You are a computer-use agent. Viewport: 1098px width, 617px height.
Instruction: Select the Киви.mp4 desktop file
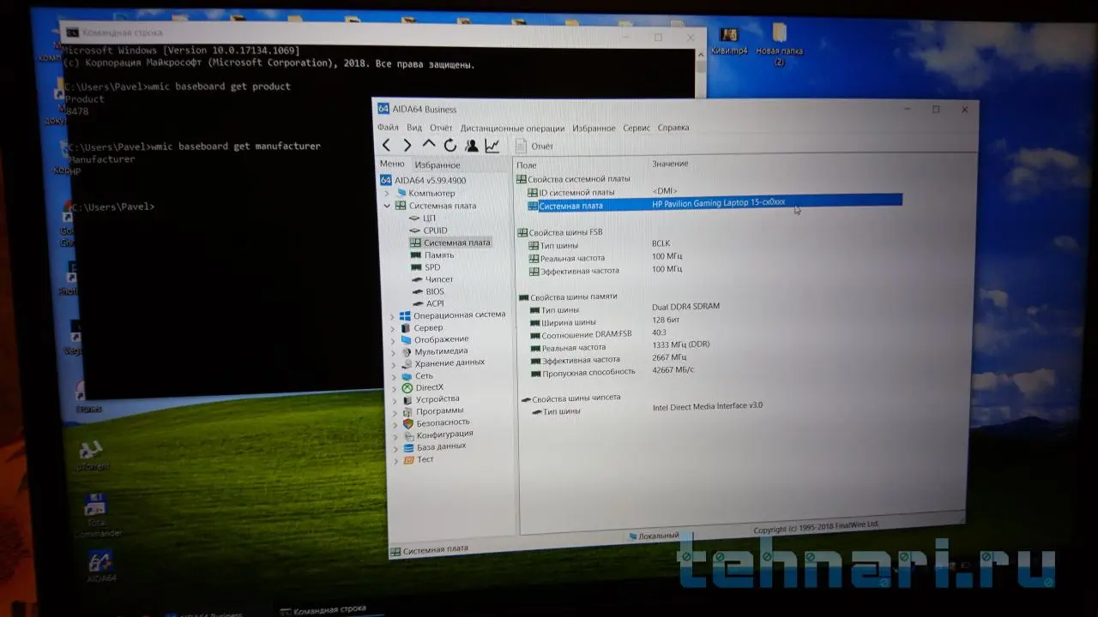730,41
